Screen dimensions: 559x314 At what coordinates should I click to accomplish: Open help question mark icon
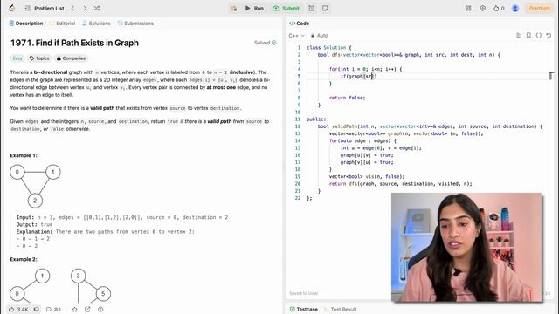click(x=100, y=310)
